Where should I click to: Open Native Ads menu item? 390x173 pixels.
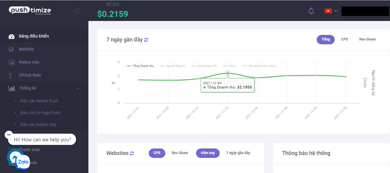tap(29, 62)
